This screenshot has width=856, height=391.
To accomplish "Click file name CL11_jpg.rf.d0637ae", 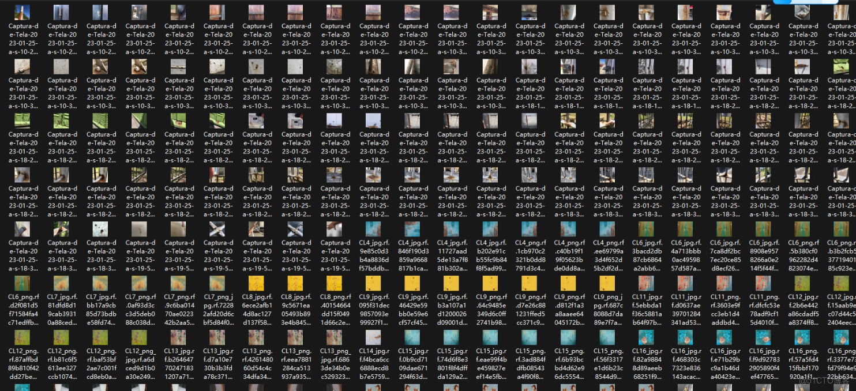I will click(x=686, y=310).
